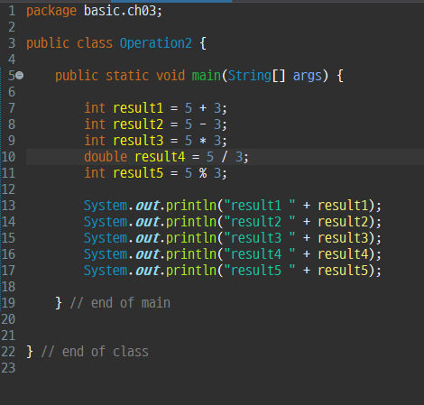This screenshot has width=424, height=405.
Task: Click the / operator on line 10
Action: coord(225,157)
